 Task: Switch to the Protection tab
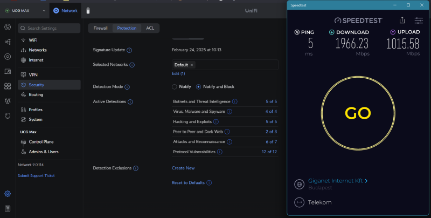pyautogui.click(x=127, y=28)
